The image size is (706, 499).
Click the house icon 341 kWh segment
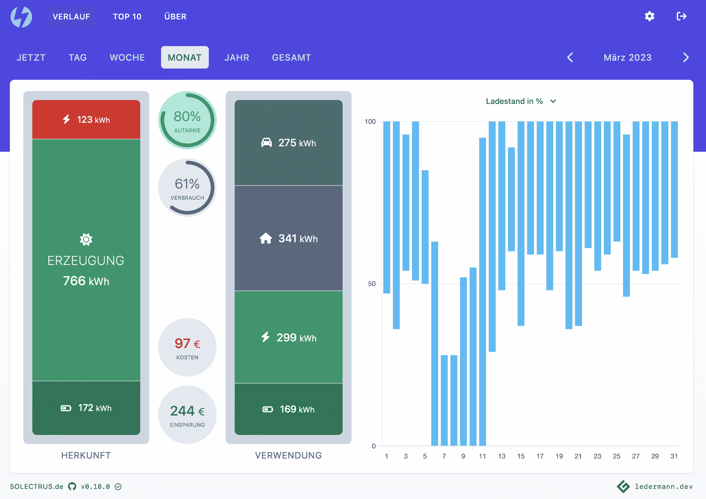pyautogui.click(x=288, y=238)
